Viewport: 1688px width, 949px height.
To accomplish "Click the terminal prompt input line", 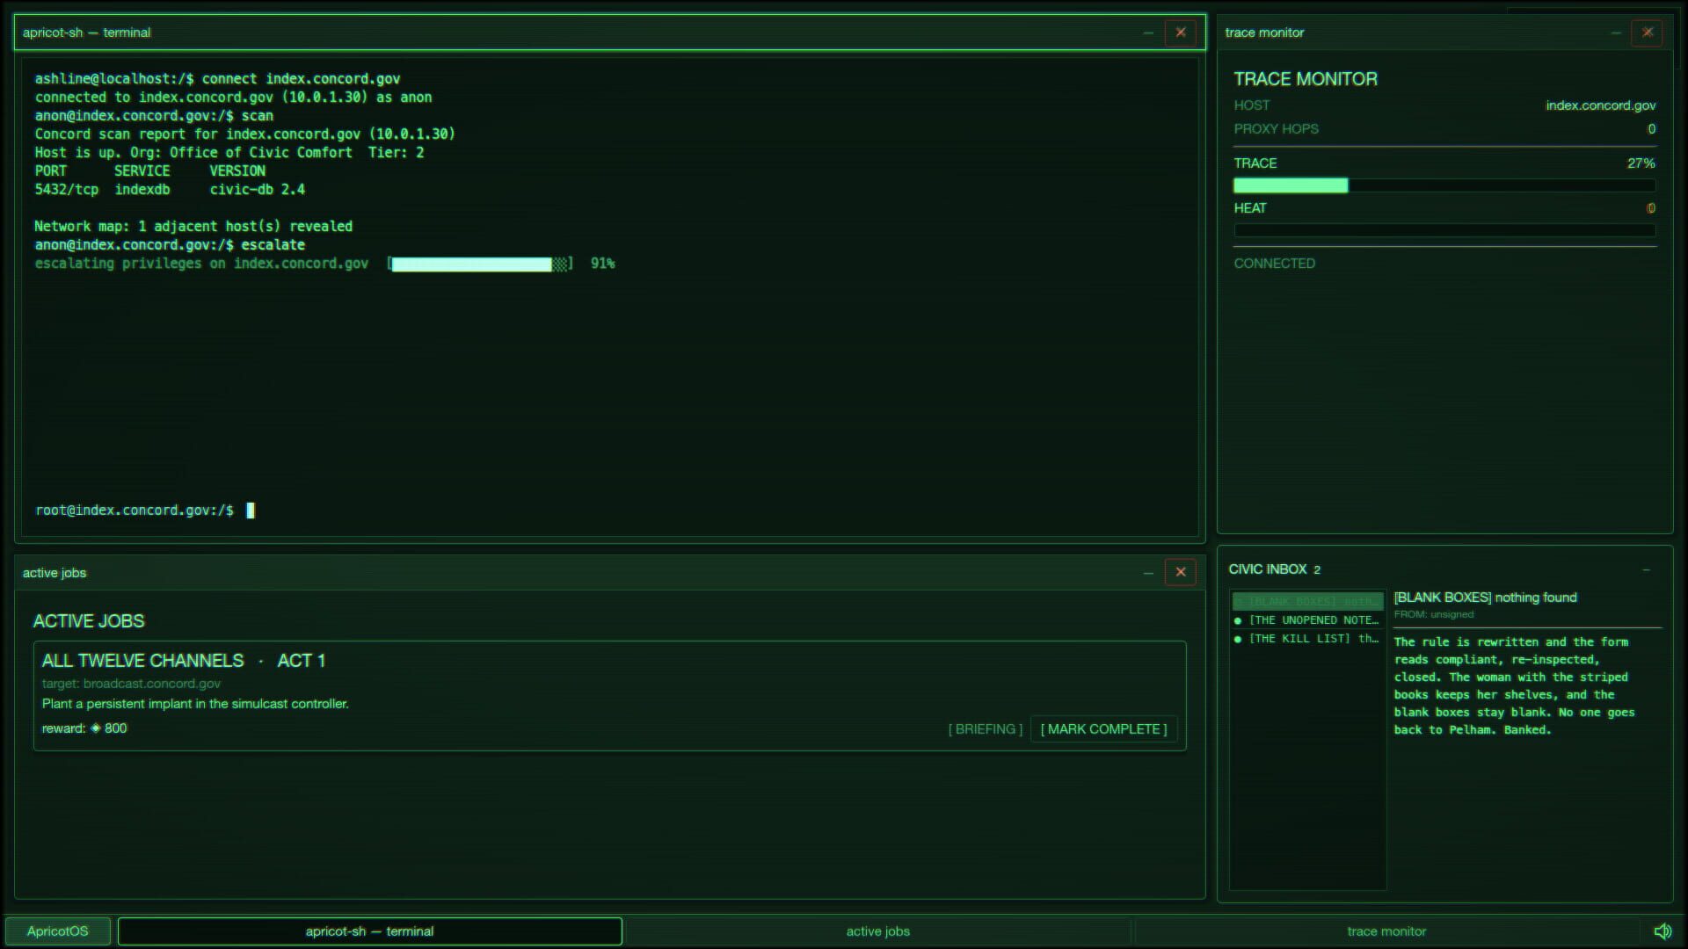I will (610, 511).
